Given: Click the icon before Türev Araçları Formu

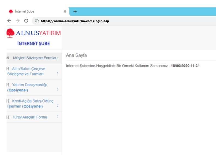Looking at the screenshot, I should point(8,117).
